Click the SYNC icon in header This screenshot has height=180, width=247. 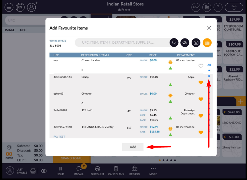pyautogui.click(x=196, y=7)
